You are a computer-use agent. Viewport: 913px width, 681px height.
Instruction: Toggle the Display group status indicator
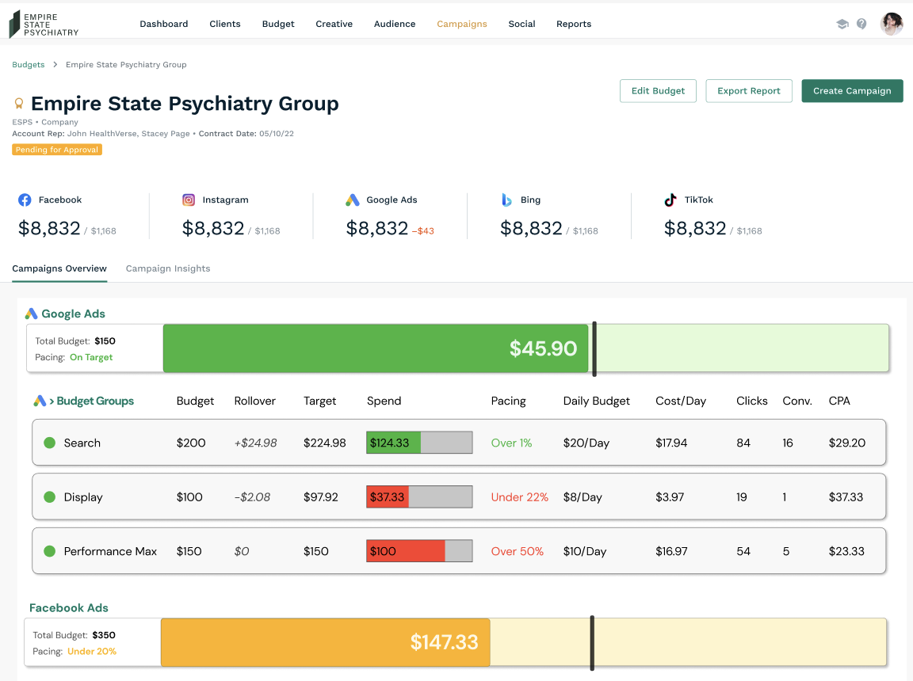click(49, 497)
